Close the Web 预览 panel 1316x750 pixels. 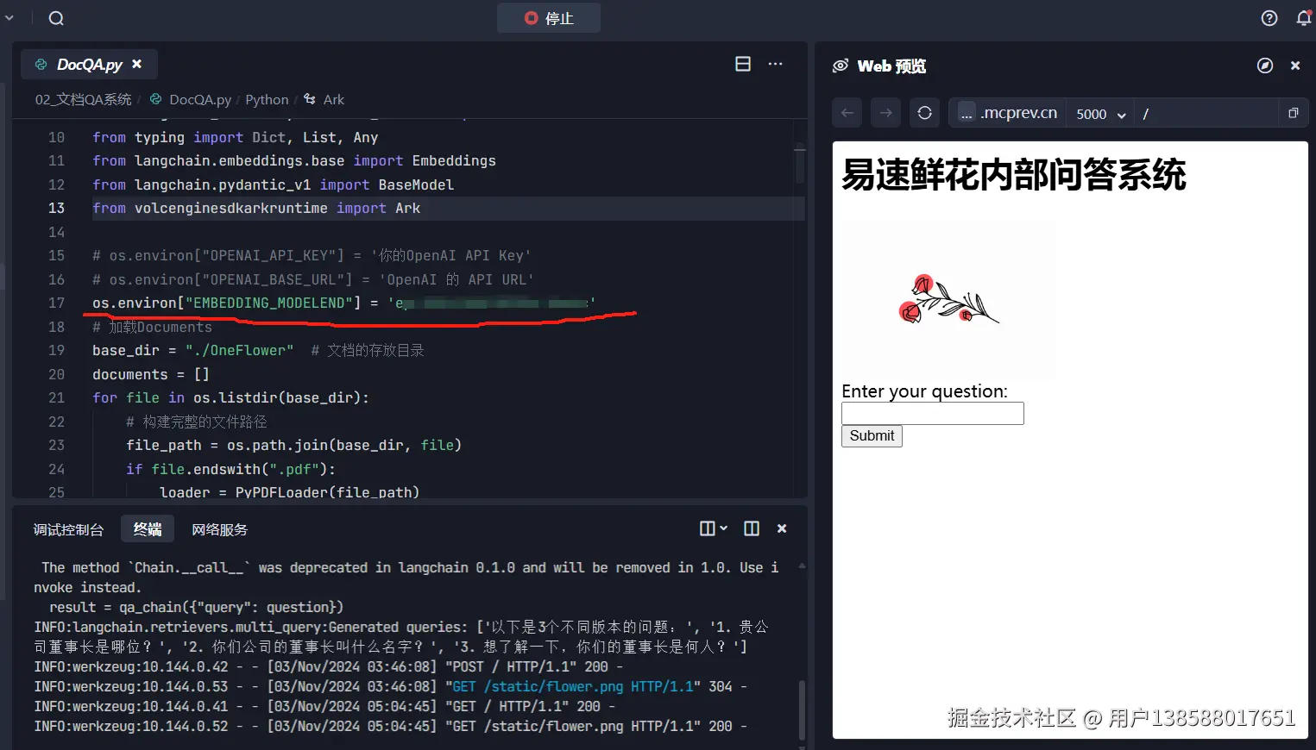click(1295, 66)
